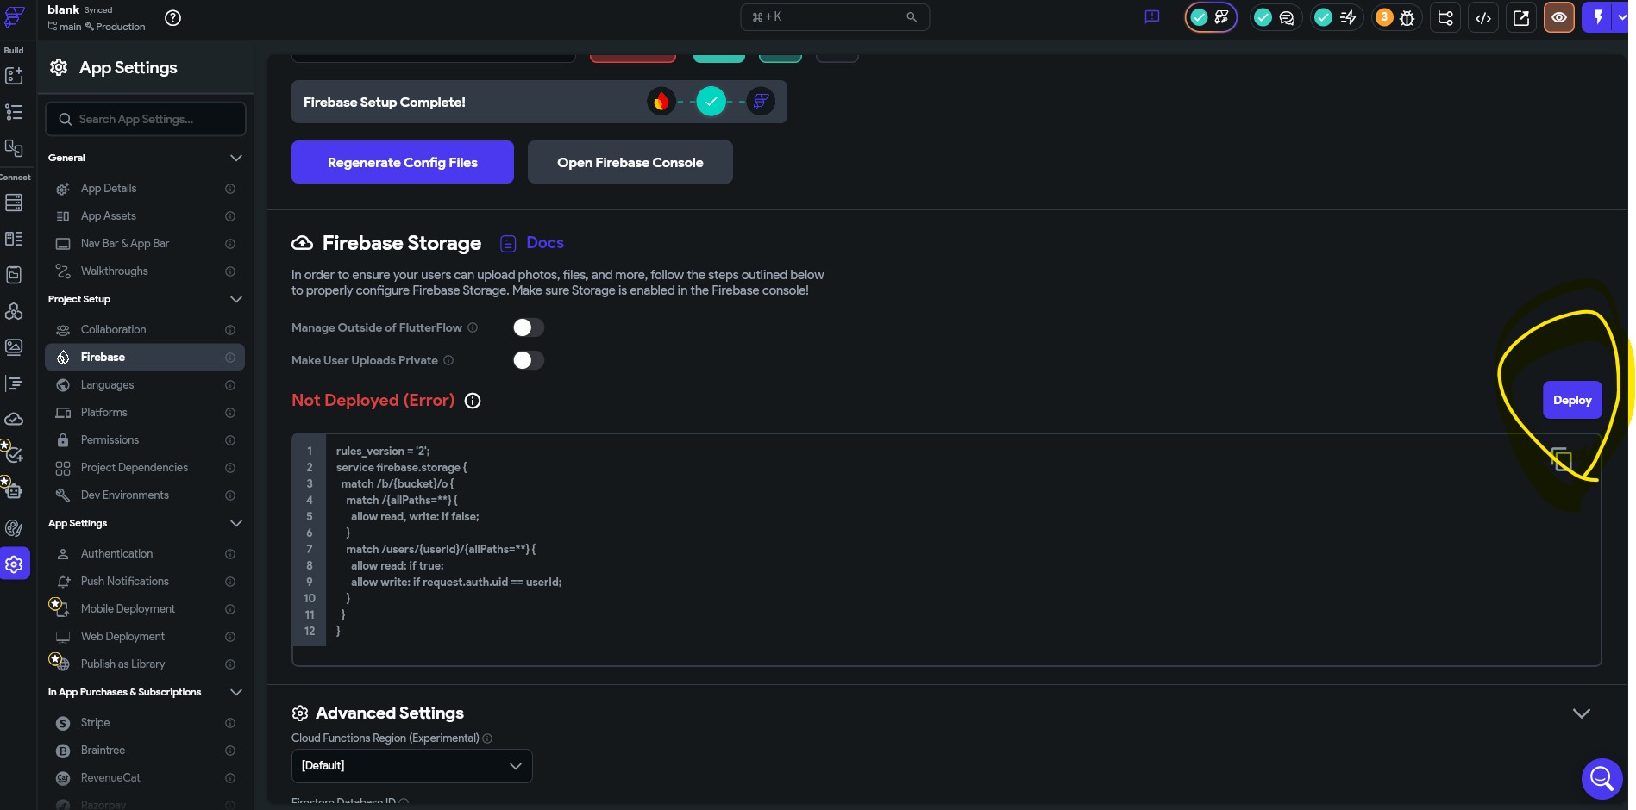Toggle Manage Outside of FlutterFlow switch

pos(528,327)
